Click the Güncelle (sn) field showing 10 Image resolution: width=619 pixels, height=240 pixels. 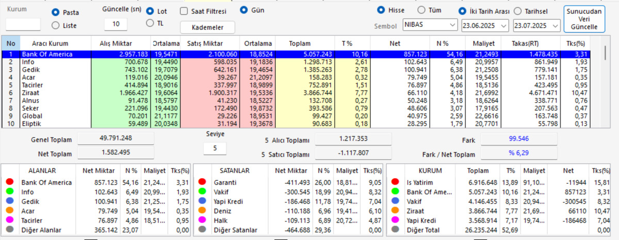116,24
